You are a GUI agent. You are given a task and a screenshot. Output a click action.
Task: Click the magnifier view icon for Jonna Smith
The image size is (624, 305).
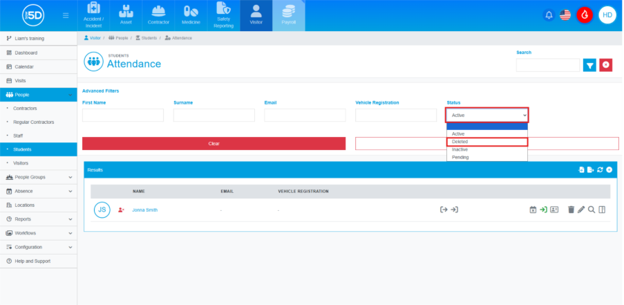coord(592,210)
